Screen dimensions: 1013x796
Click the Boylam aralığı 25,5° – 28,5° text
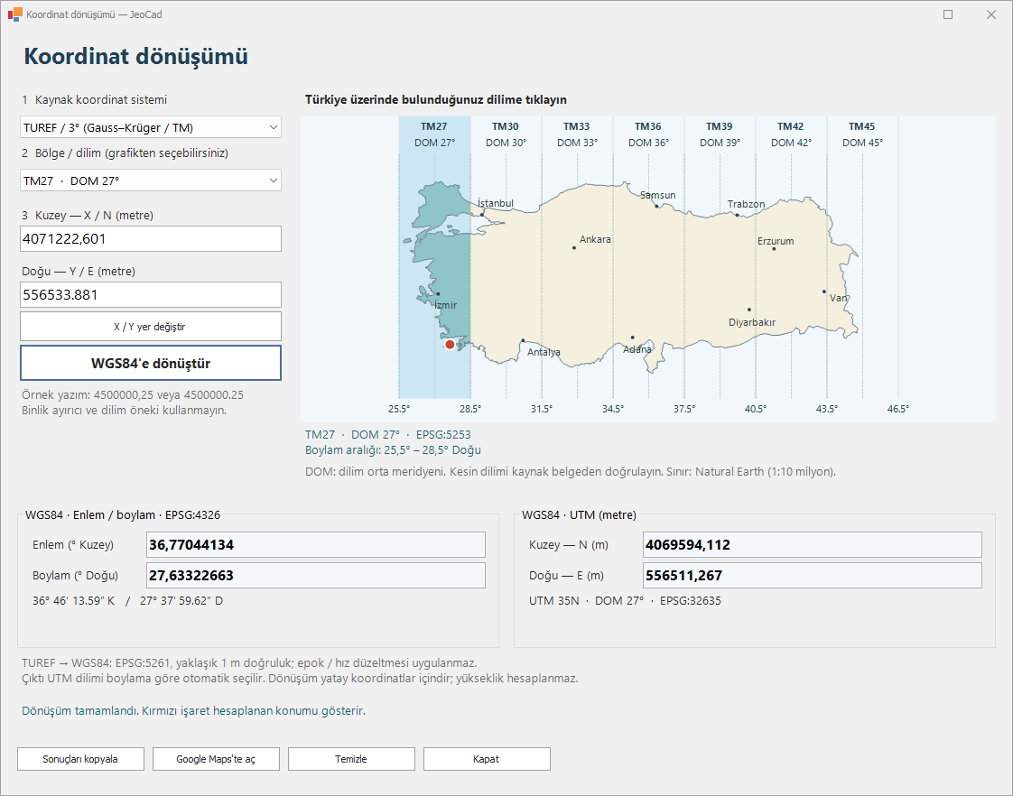click(393, 450)
